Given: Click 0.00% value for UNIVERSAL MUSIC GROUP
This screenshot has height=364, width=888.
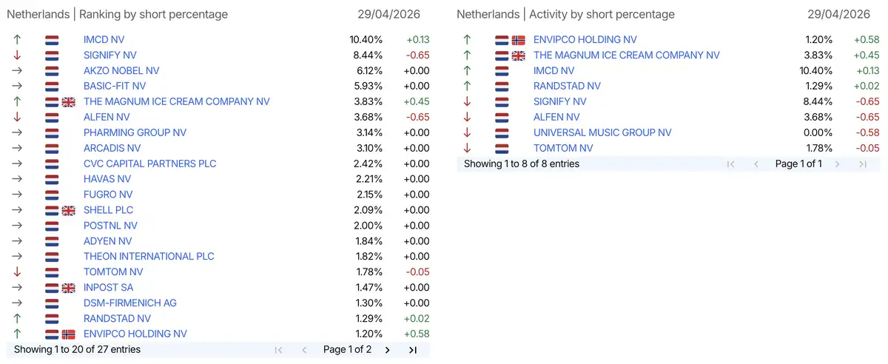Looking at the screenshot, I should coord(818,133).
